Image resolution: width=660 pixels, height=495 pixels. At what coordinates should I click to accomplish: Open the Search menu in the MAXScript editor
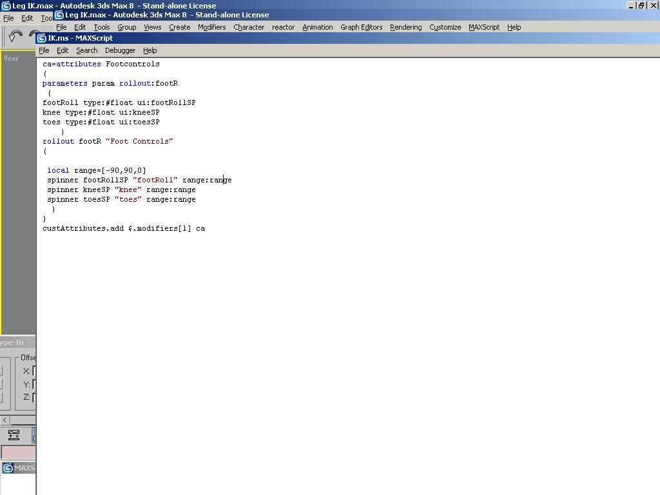(87, 50)
